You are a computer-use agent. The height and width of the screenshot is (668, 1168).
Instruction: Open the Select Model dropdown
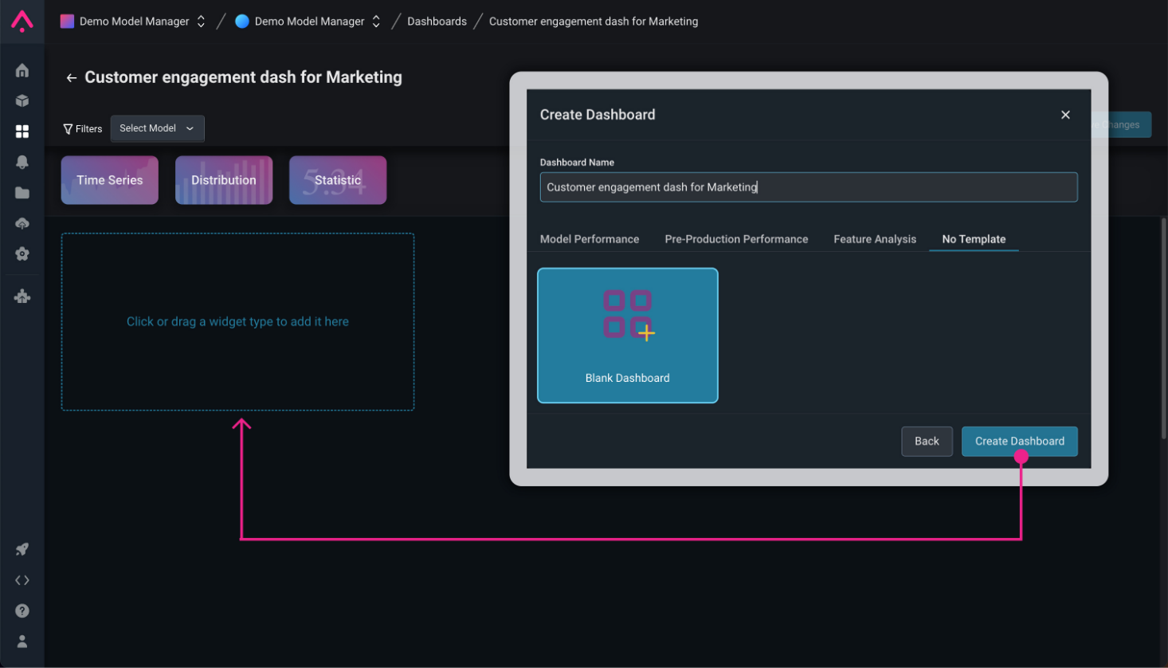coord(157,128)
